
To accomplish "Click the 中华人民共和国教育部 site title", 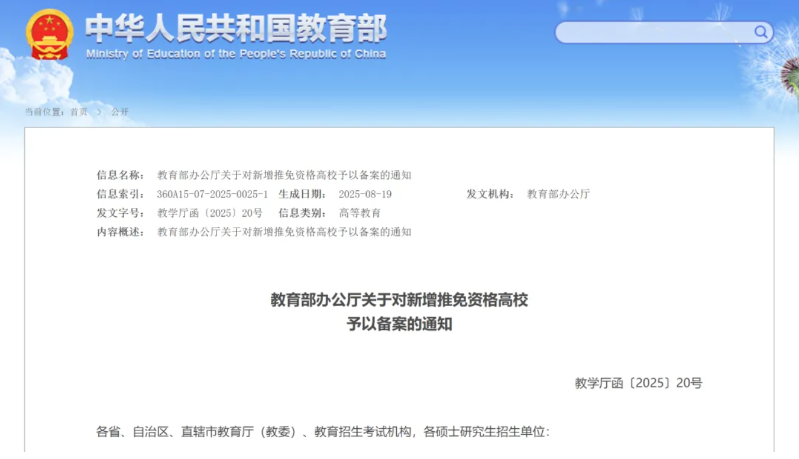I will [236, 28].
